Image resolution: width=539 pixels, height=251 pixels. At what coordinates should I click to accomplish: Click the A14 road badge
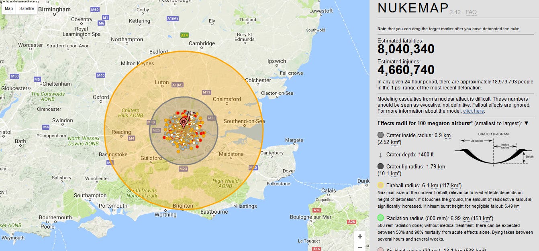(x=184, y=35)
